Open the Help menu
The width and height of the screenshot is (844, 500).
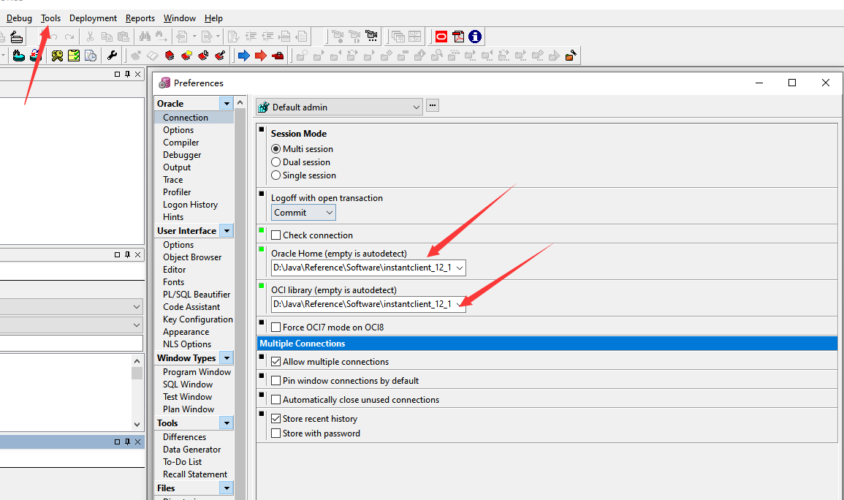pyautogui.click(x=213, y=18)
